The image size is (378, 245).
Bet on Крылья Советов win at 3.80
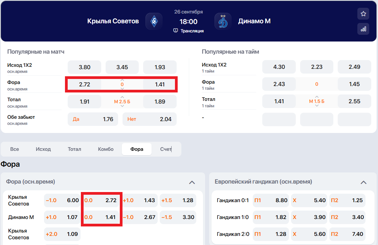point(85,67)
